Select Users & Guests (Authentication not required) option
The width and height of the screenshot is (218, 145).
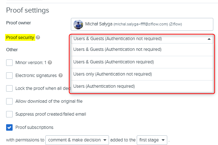(117, 49)
